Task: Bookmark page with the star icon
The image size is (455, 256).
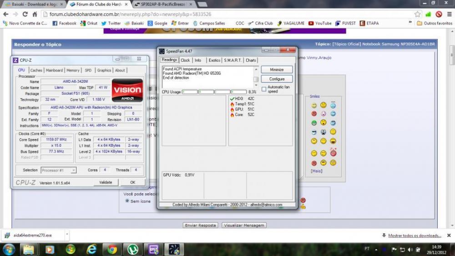Action: (x=418, y=14)
